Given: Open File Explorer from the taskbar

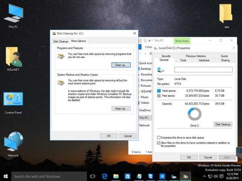Looking at the screenshot, I should pos(116,177).
